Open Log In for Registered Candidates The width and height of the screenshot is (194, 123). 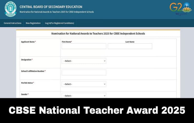59,23
